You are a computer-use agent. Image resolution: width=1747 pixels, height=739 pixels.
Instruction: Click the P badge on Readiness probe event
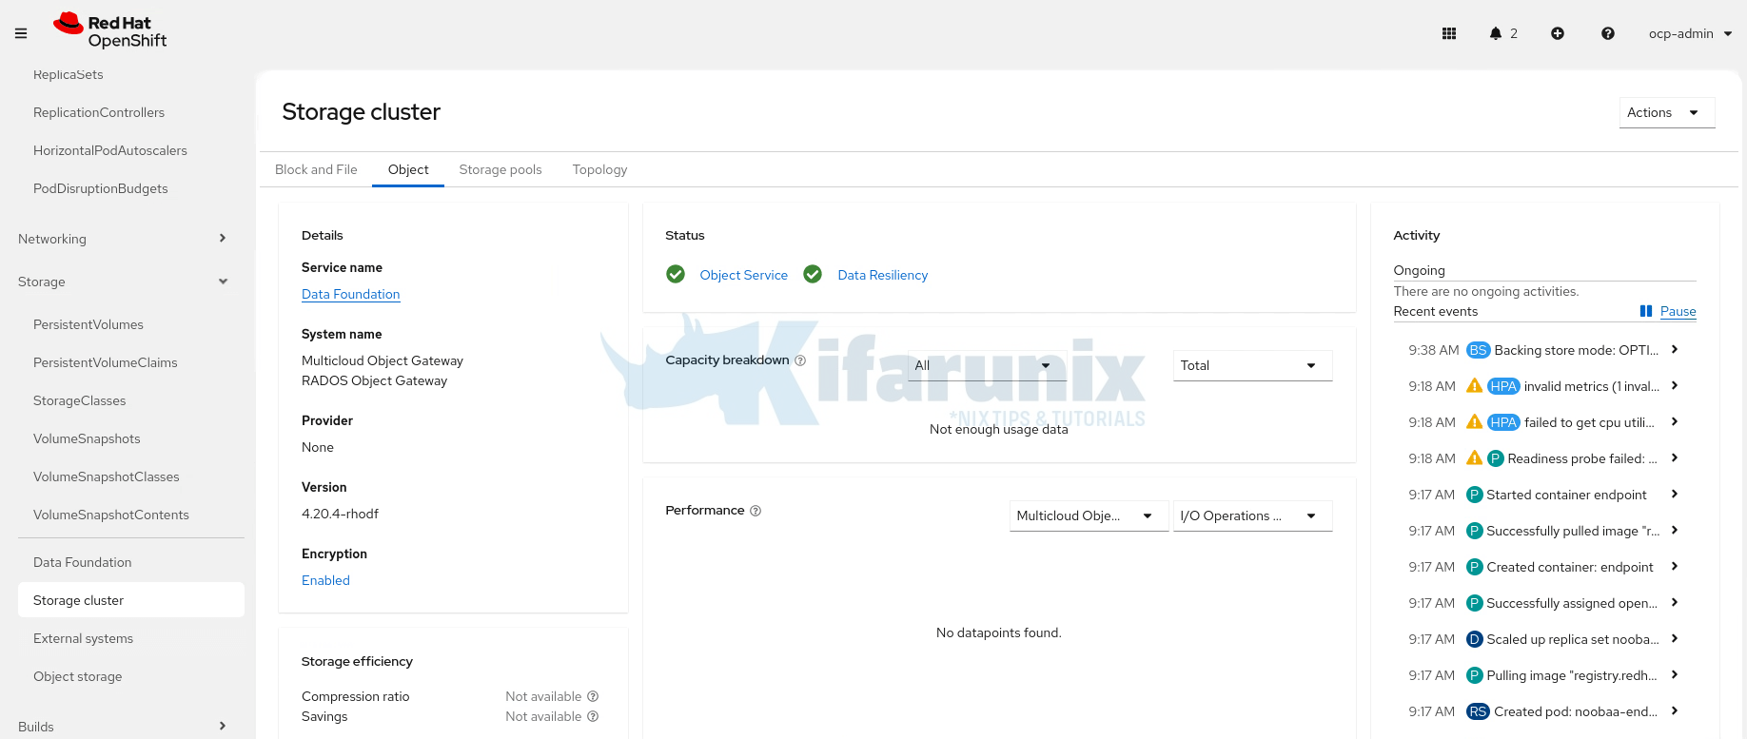1495,458
